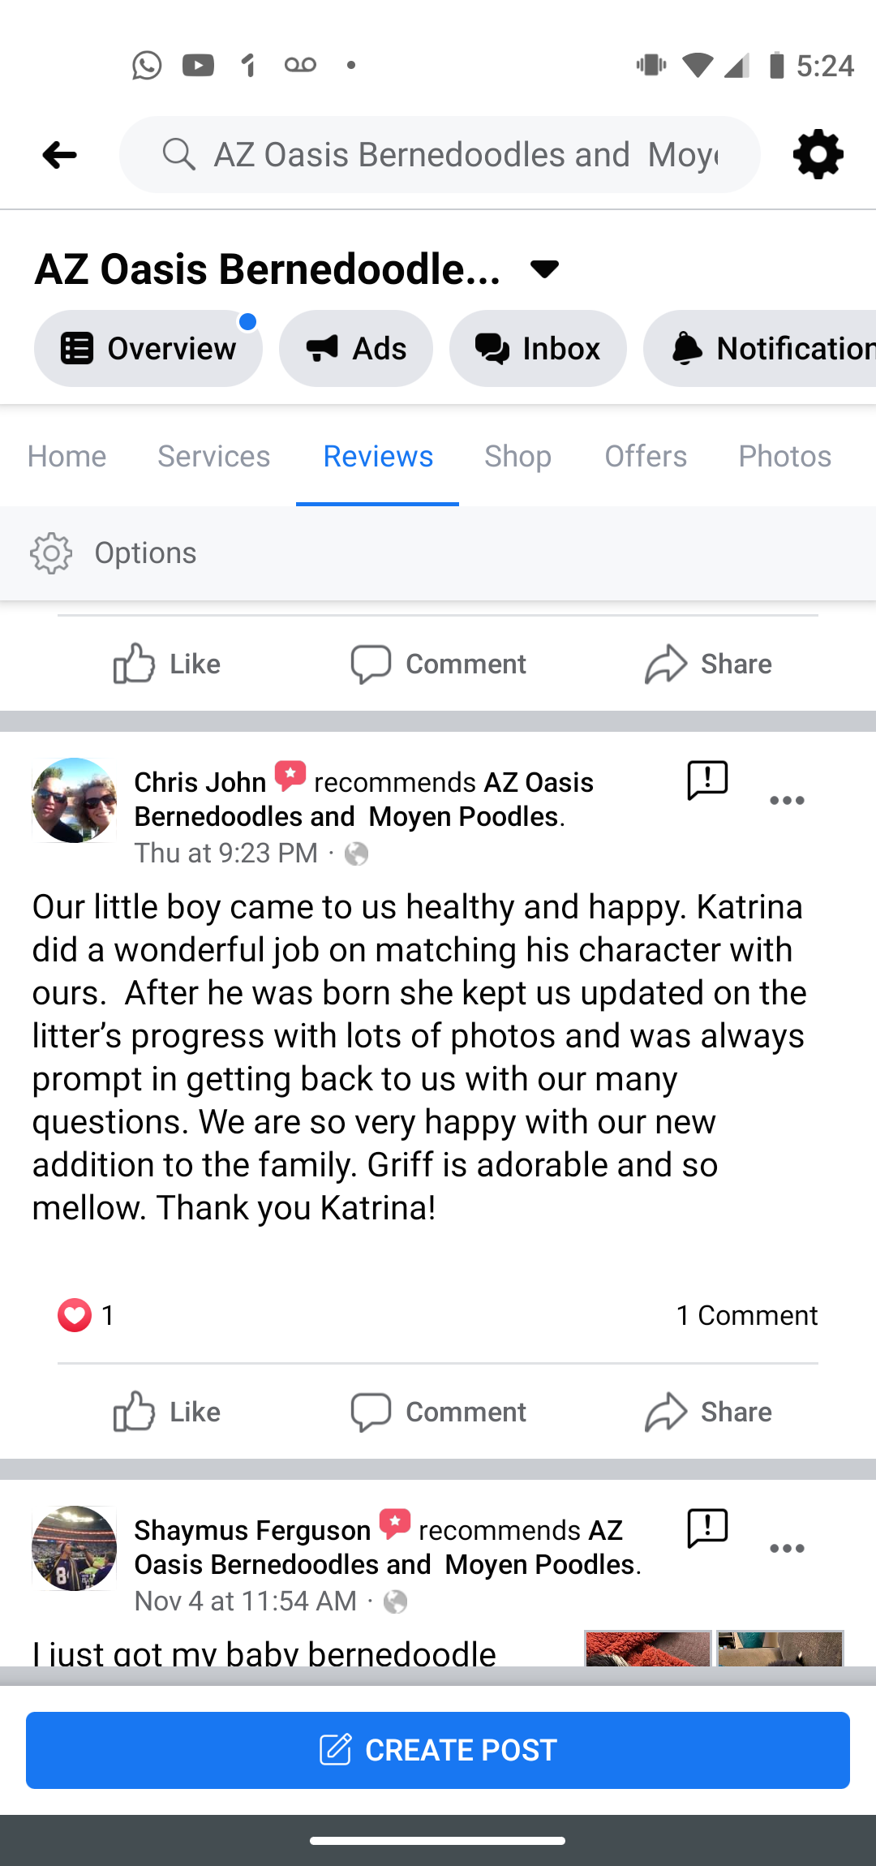This screenshot has height=1866, width=876.
Task: View love reaction on Chris John's review
Action: (75, 1315)
